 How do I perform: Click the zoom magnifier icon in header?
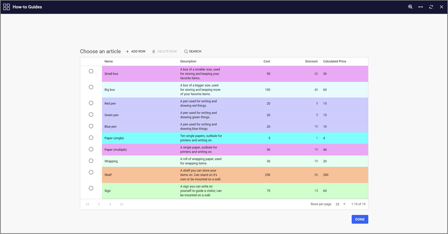(x=410, y=7)
